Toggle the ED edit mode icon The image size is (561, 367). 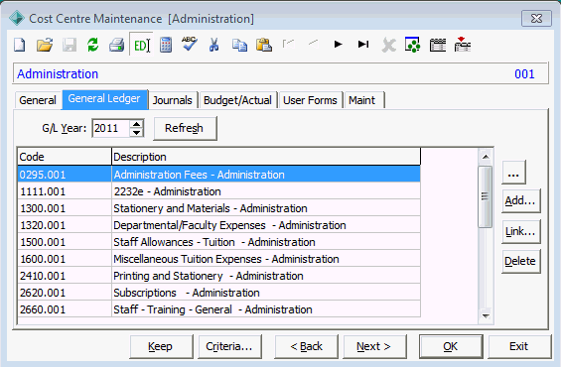point(141,45)
